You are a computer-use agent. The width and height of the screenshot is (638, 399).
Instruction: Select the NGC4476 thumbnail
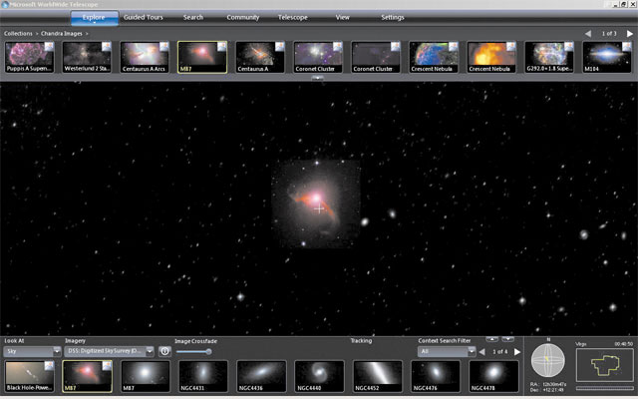click(x=436, y=377)
